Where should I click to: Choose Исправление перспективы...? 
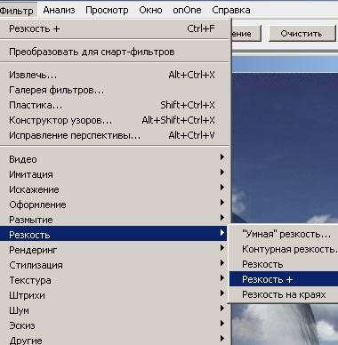coord(115,135)
